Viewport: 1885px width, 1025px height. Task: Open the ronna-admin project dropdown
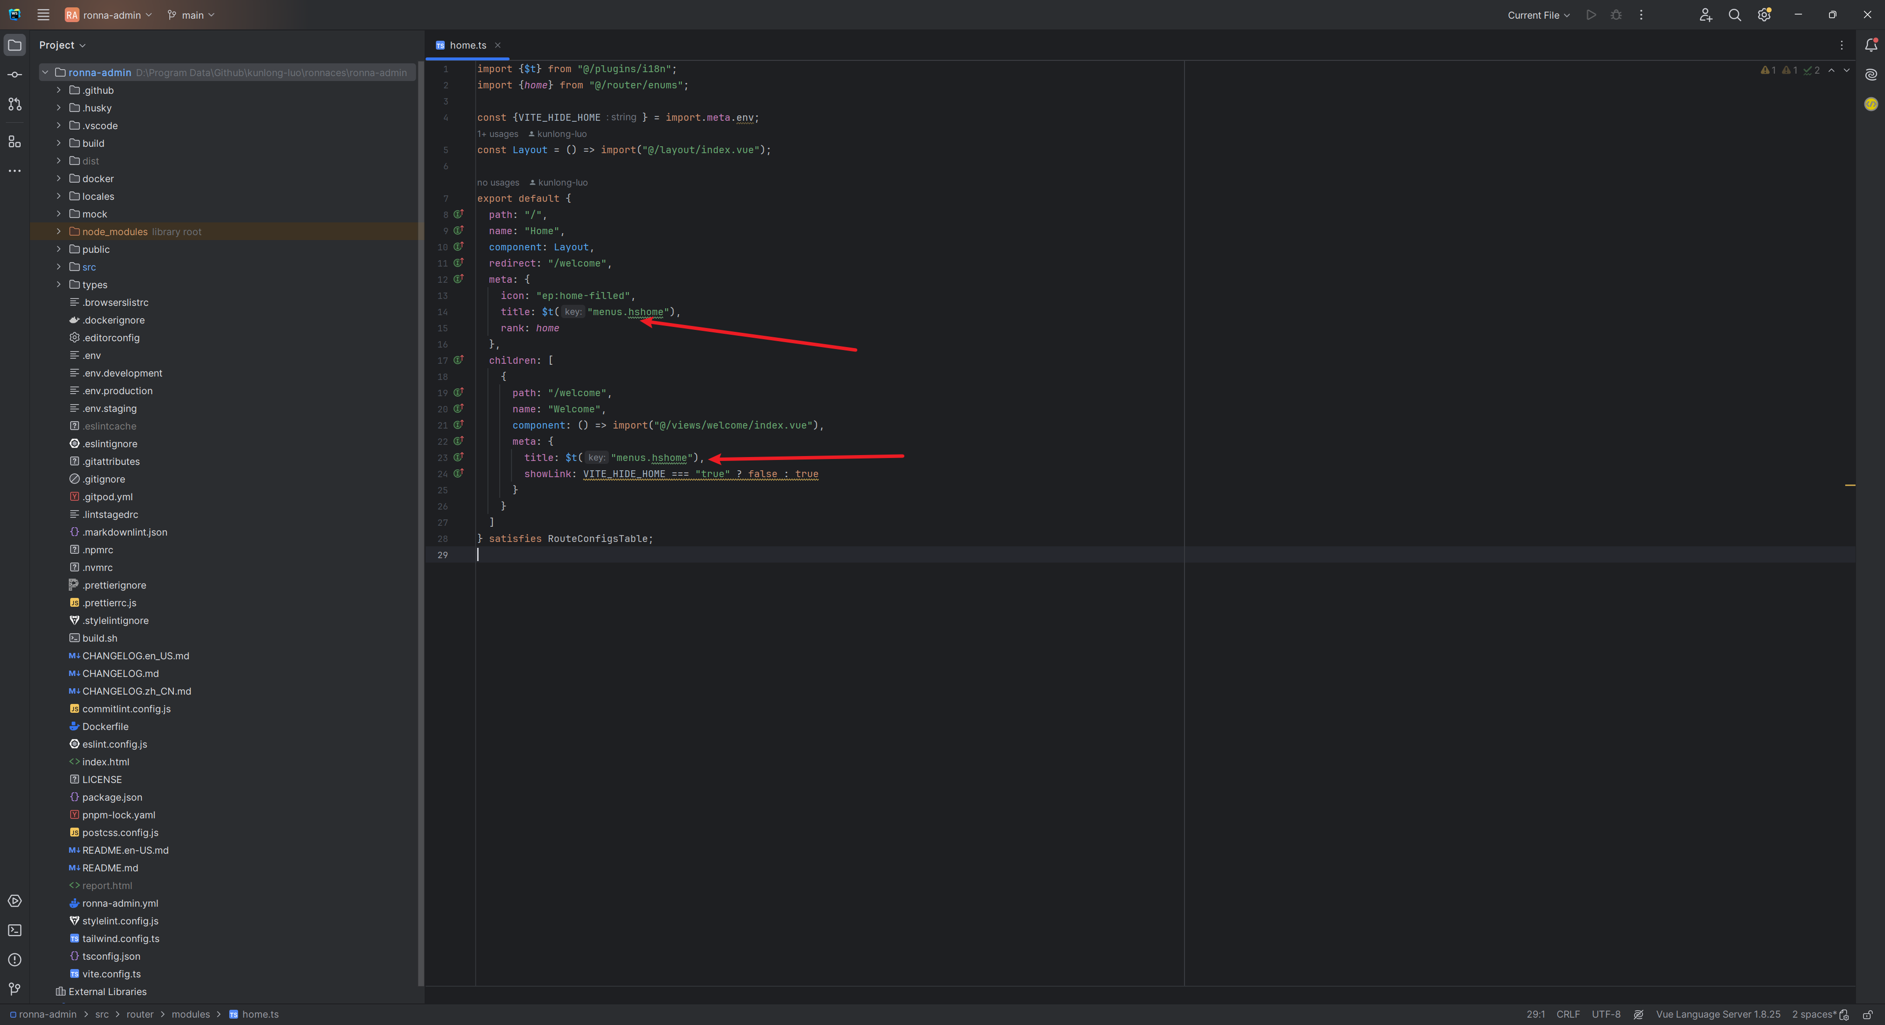(108, 15)
